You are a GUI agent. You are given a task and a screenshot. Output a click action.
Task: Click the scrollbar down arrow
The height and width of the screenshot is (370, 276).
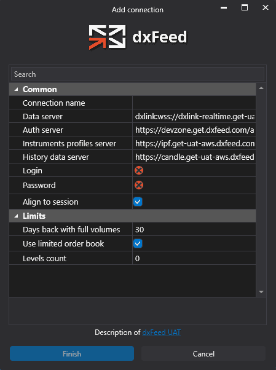point(261,292)
